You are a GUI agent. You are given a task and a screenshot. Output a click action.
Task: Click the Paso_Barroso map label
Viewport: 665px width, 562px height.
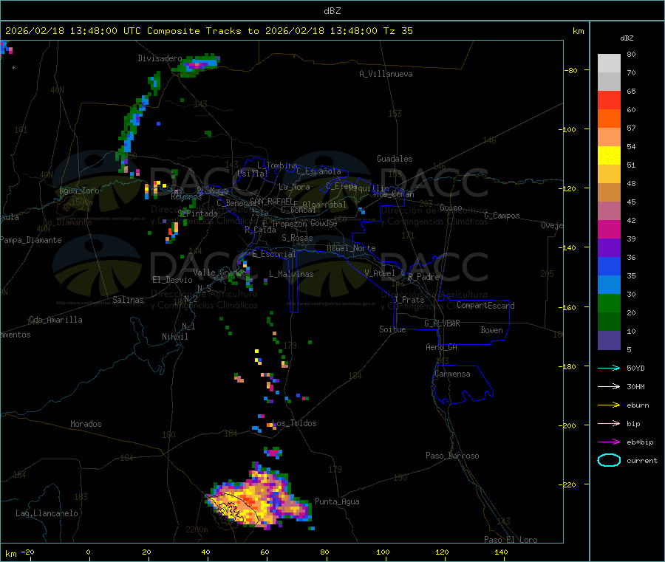click(452, 456)
